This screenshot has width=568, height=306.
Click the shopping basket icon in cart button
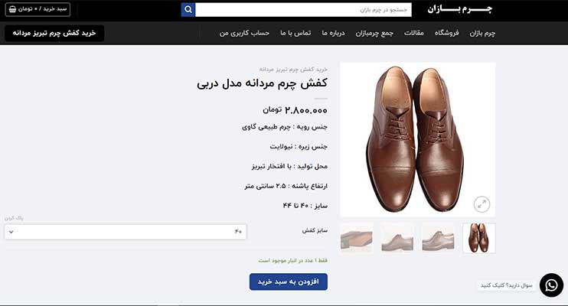(x=13, y=9)
